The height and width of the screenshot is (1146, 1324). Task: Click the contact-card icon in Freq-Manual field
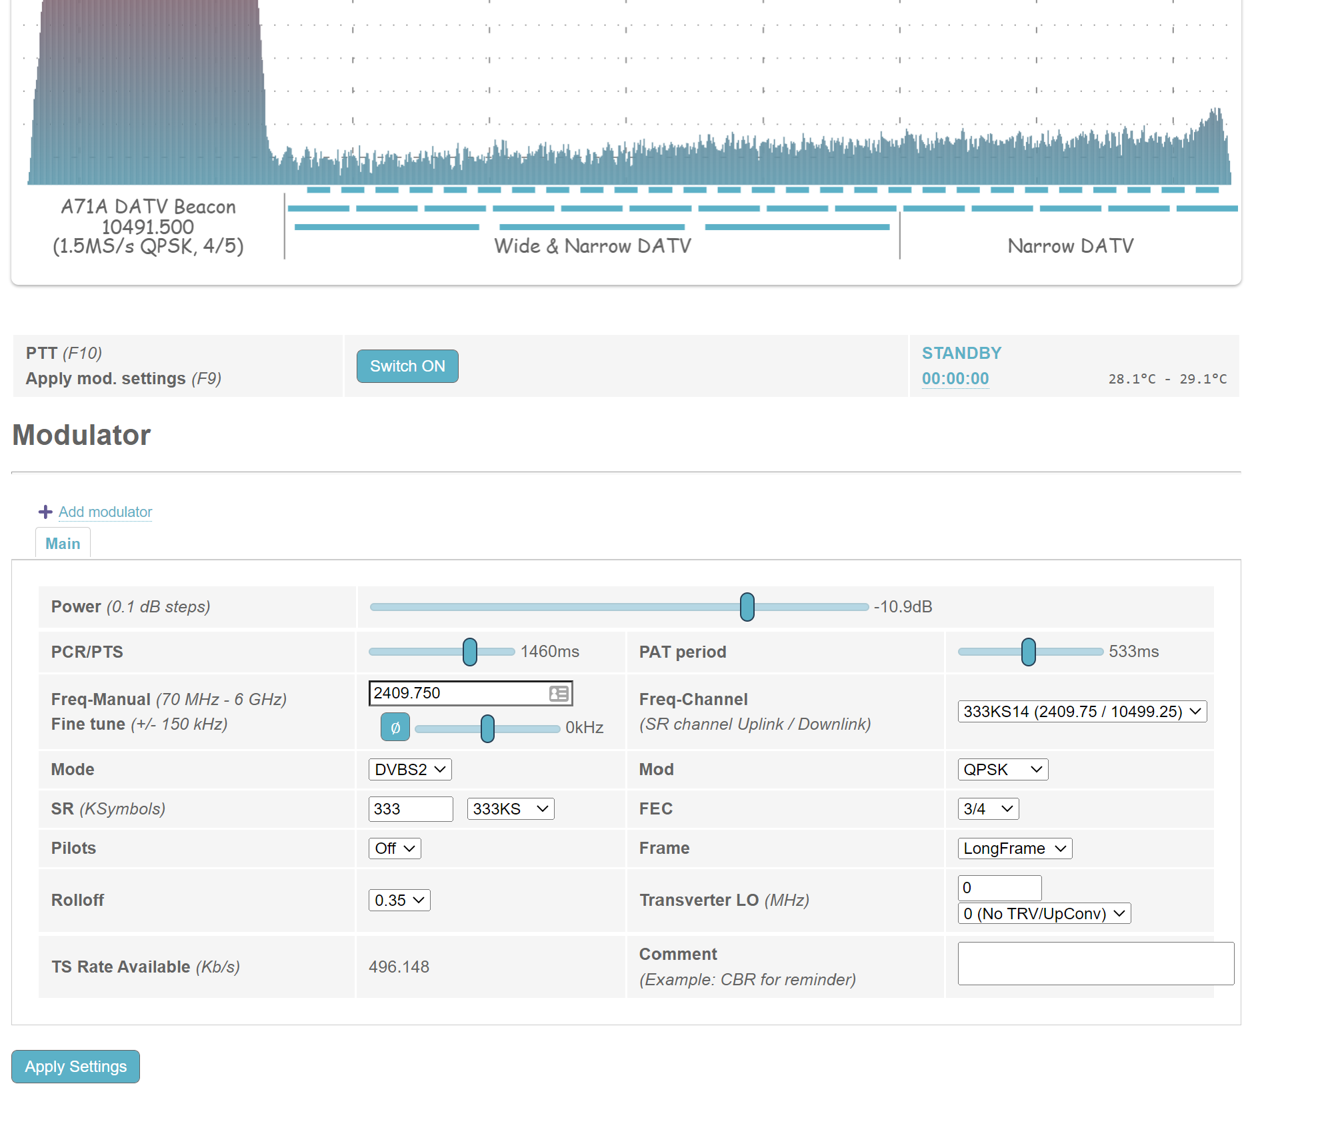click(559, 694)
